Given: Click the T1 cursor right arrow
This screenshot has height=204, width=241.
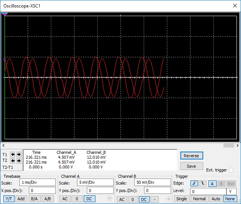Looking at the screenshot, I should tap(19, 154).
